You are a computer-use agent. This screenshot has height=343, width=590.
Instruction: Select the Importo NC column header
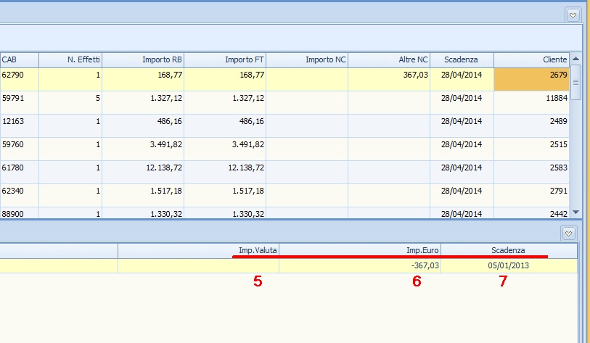(x=307, y=59)
